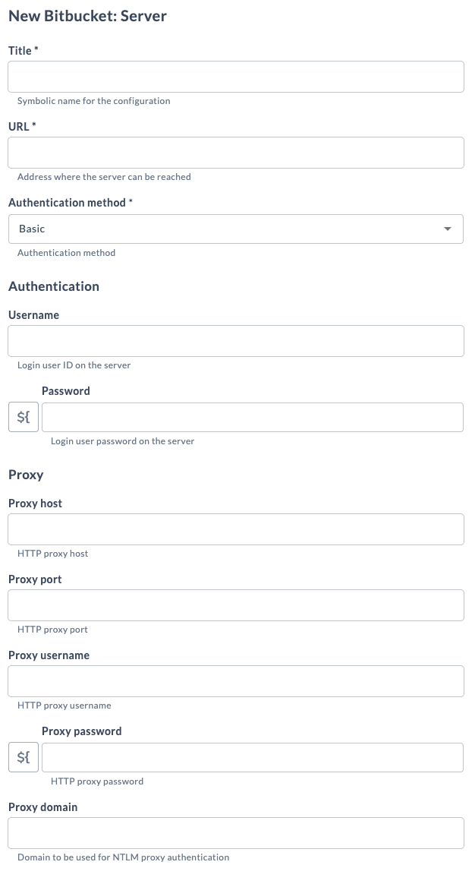475x887 pixels.
Task: Click the Title input field
Action: [x=235, y=76]
